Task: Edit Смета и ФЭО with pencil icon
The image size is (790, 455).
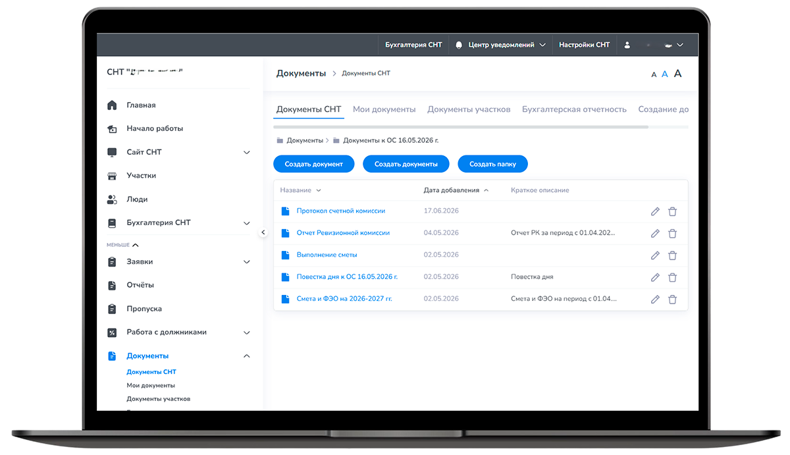Action: [655, 299]
